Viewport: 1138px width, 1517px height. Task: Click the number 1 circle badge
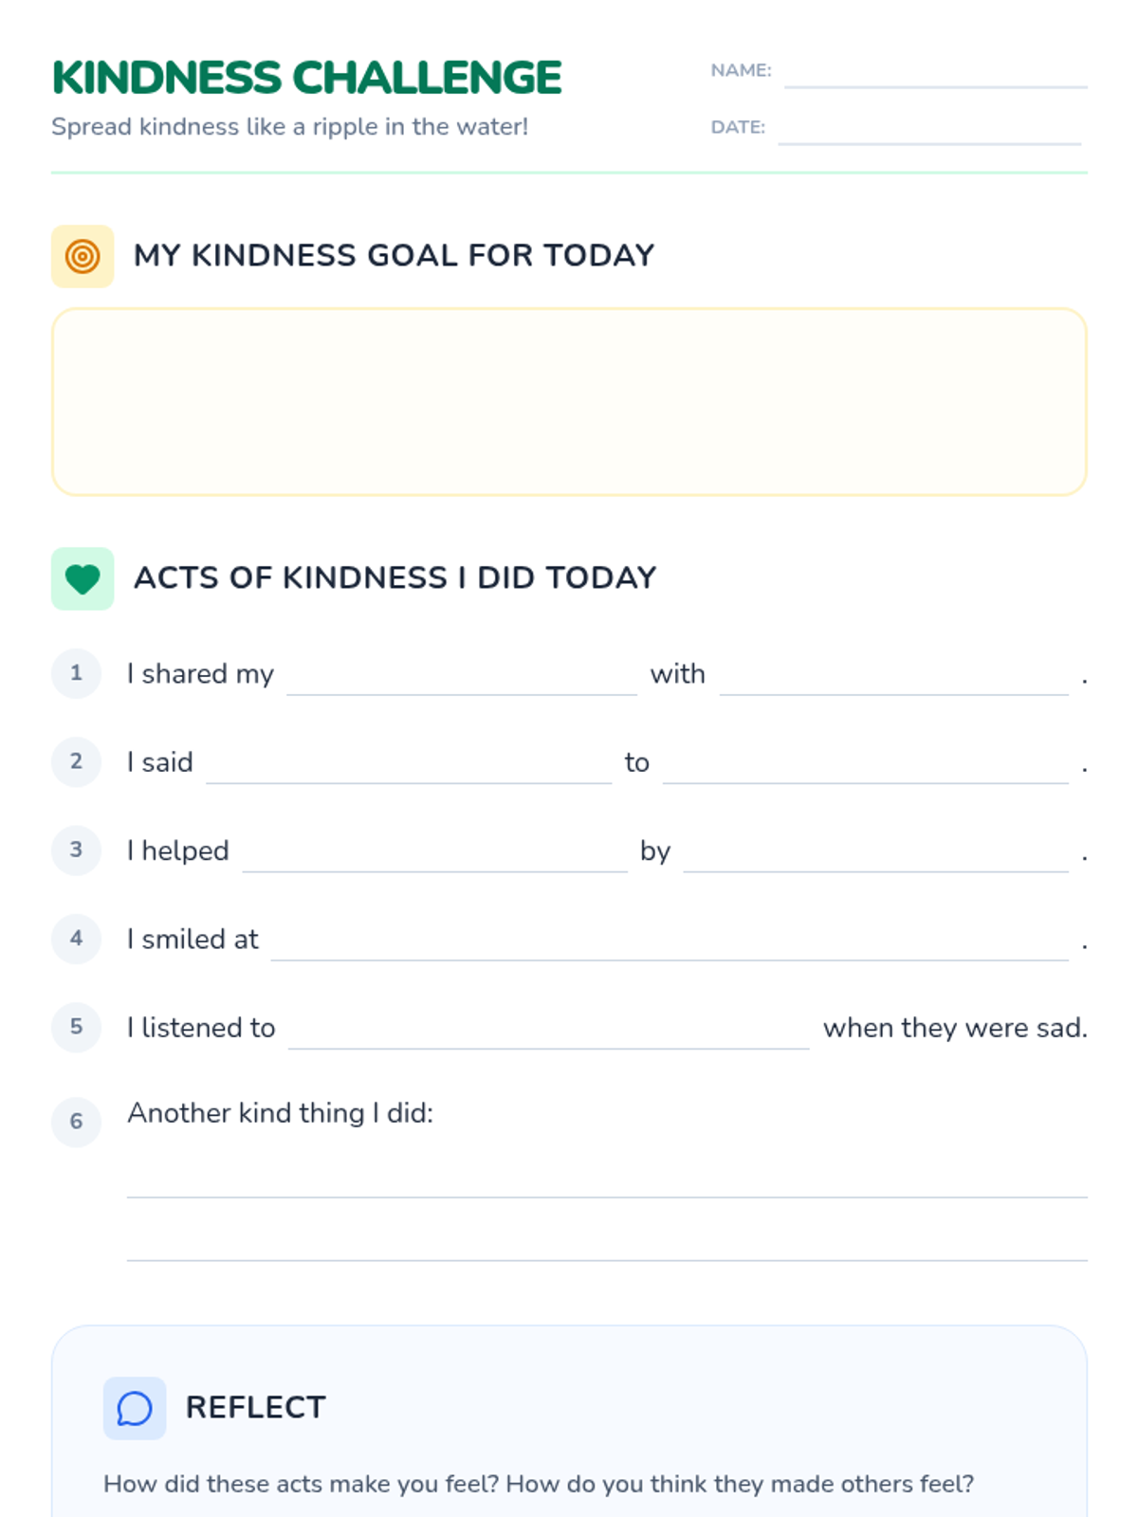click(x=76, y=673)
